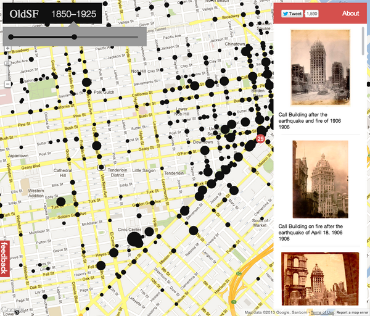Open the Terms of Use link
370x316 pixels.
click(x=323, y=312)
